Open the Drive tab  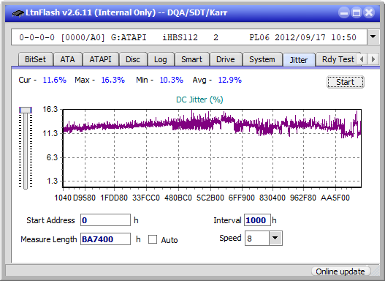226,59
